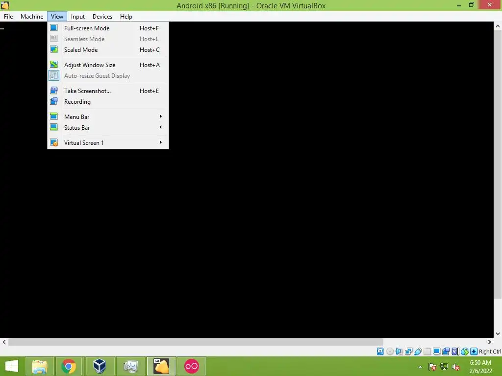Click the Windows Start button
Viewport: 502px width, 376px height.
coord(12,366)
